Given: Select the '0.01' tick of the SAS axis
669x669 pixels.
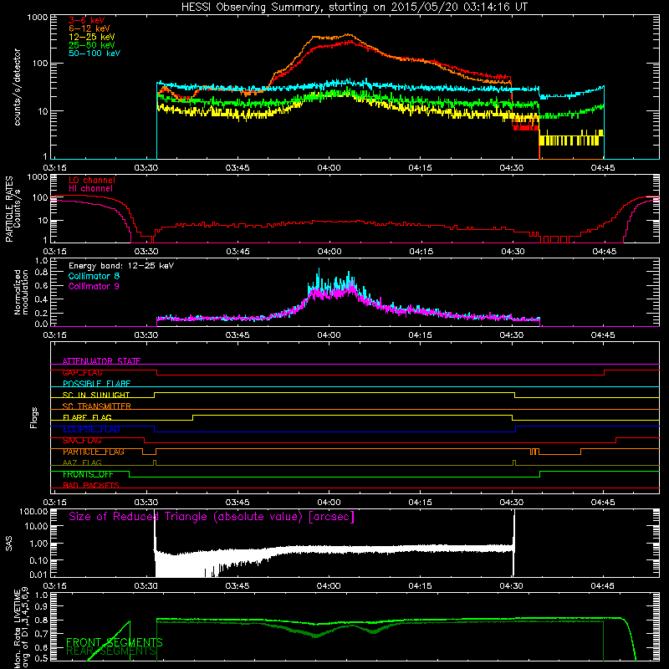Looking at the screenshot, I should point(38,575).
